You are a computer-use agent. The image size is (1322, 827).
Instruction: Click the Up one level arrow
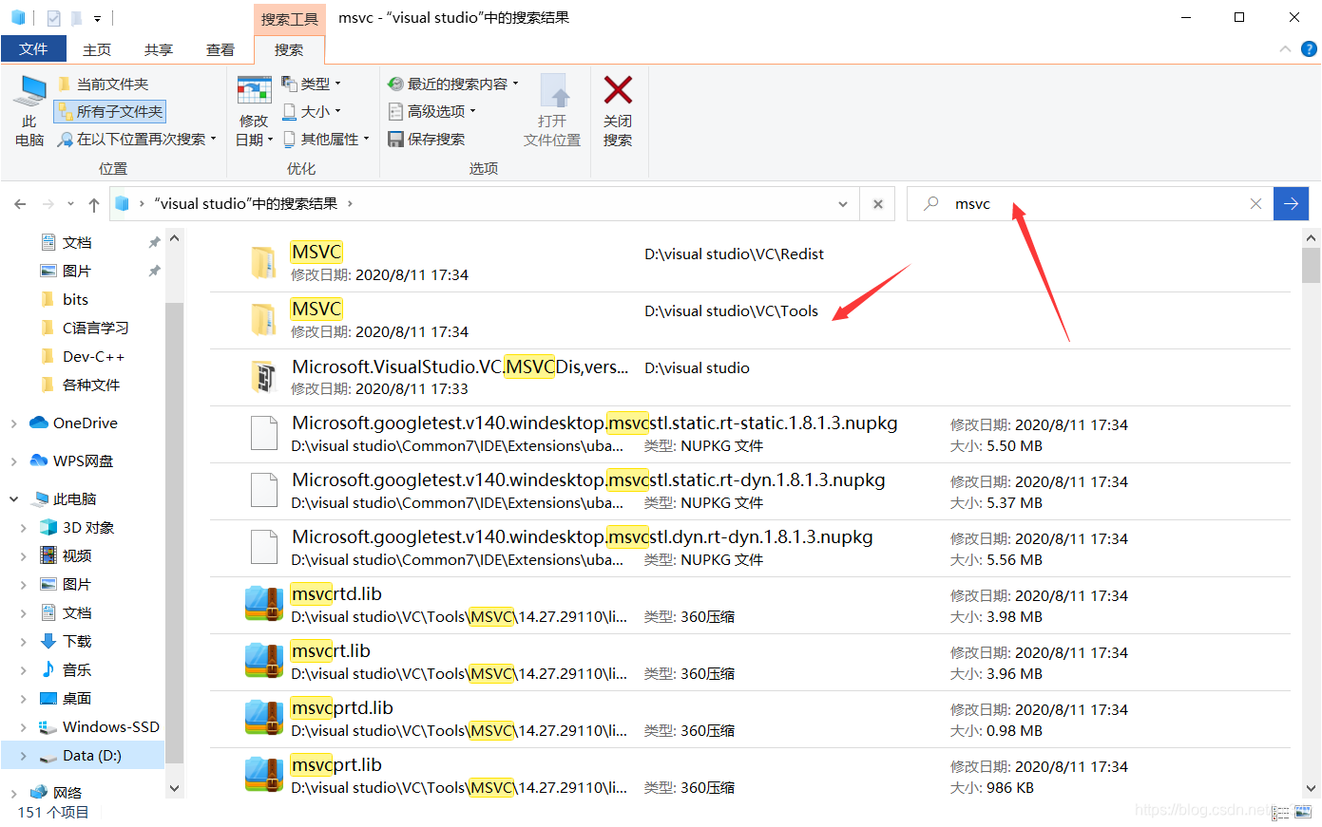[x=93, y=204]
